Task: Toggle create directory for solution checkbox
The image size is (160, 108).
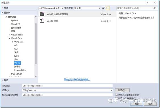Action: click(116, 95)
